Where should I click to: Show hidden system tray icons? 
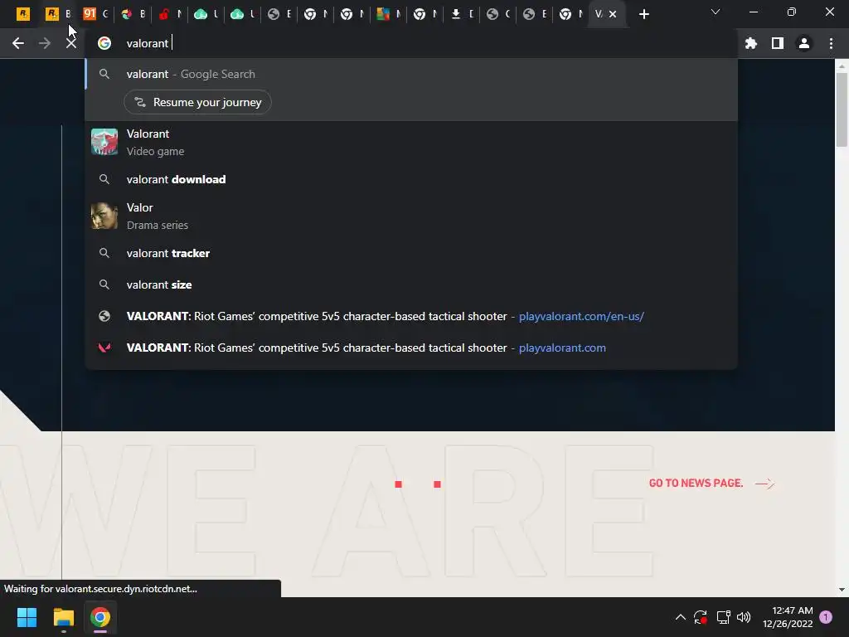pyautogui.click(x=681, y=617)
